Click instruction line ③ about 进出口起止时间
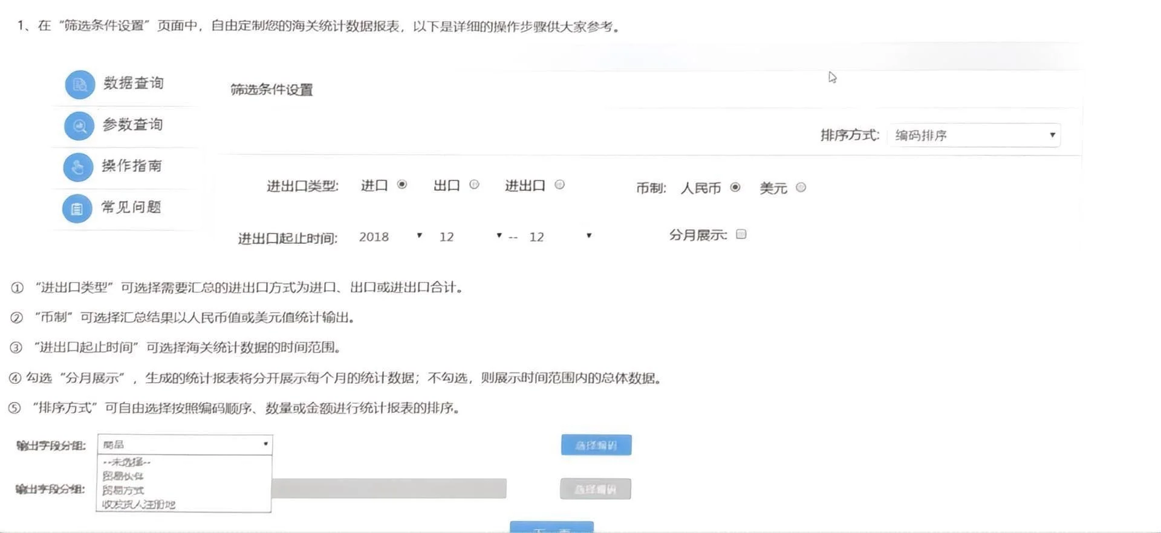The image size is (1161, 533). coord(176,348)
